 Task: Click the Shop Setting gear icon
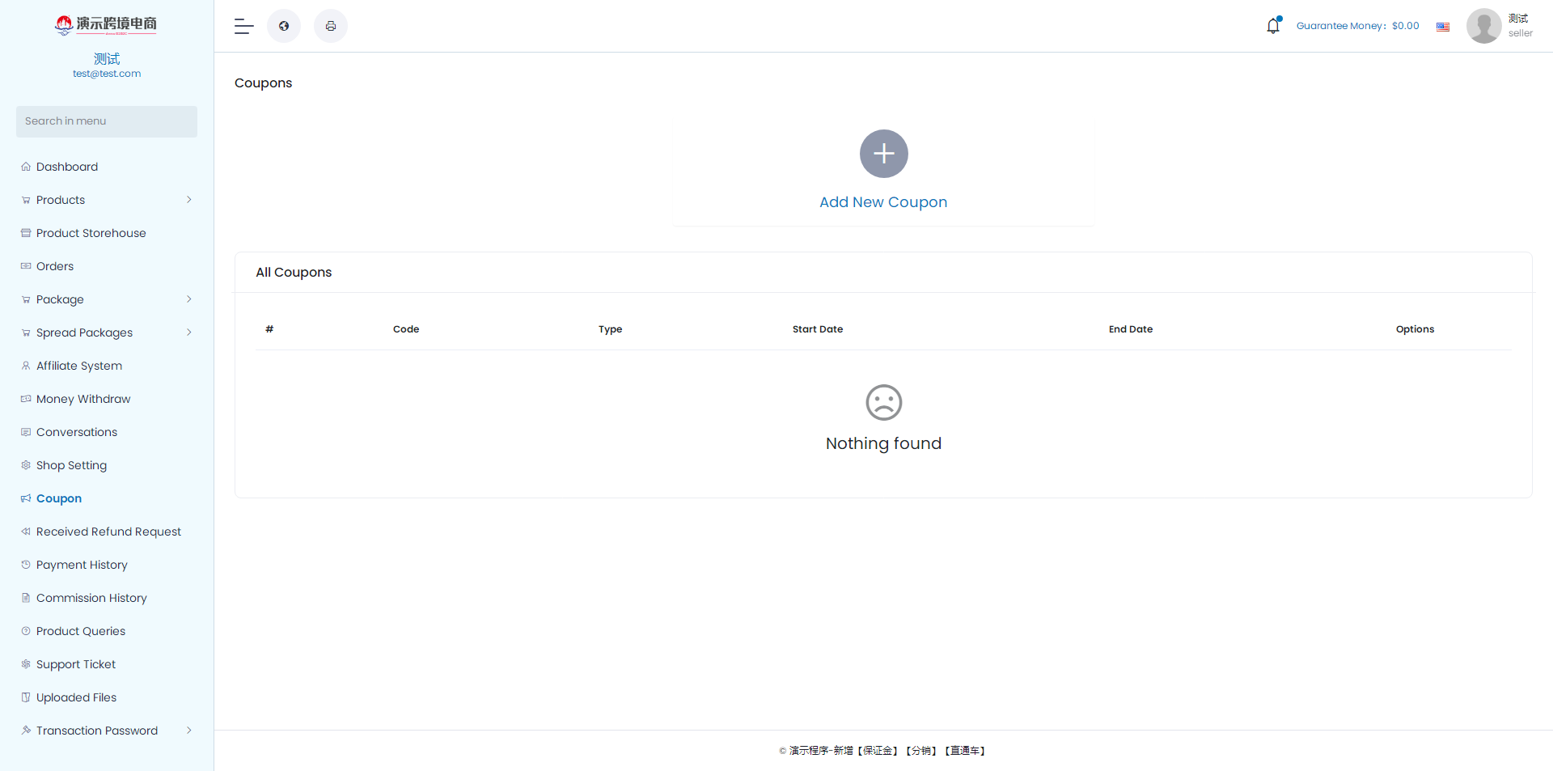pos(26,465)
